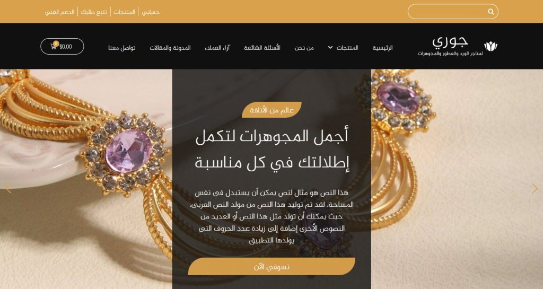Screen dimensions: 543x289
Task: Expand the المنتجات dropdown chevron
Action: click(330, 48)
